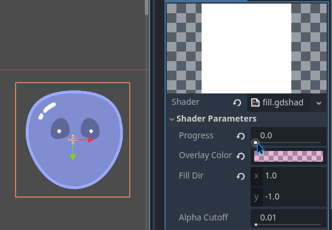
Task: Click the red X-axis gizmo arrow
Action: click(91, 140)
